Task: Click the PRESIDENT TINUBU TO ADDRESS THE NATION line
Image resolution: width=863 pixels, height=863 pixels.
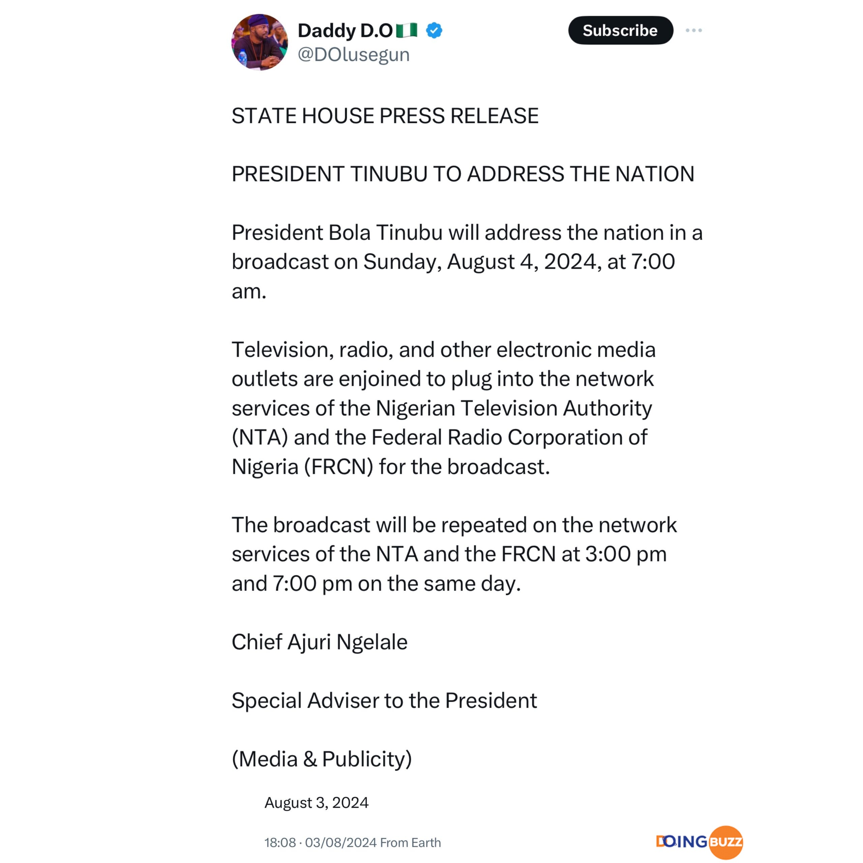Action: coord(463,174)
